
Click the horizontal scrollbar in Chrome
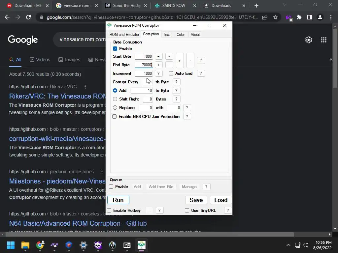[x=150, y=234]
